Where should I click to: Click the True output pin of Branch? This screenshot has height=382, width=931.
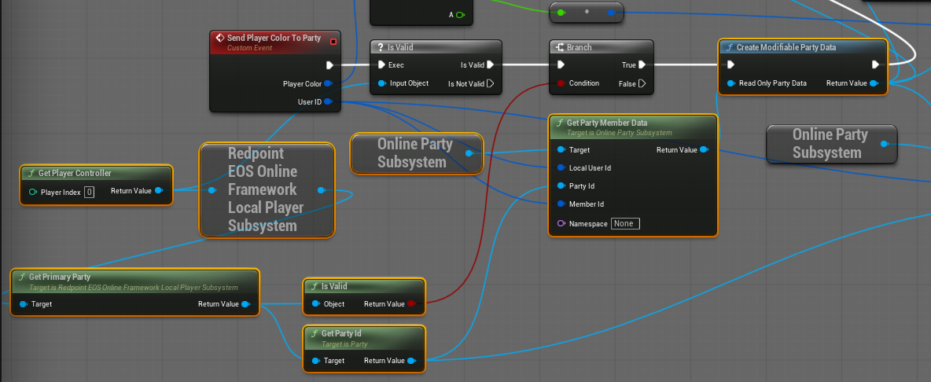[642, 65]
